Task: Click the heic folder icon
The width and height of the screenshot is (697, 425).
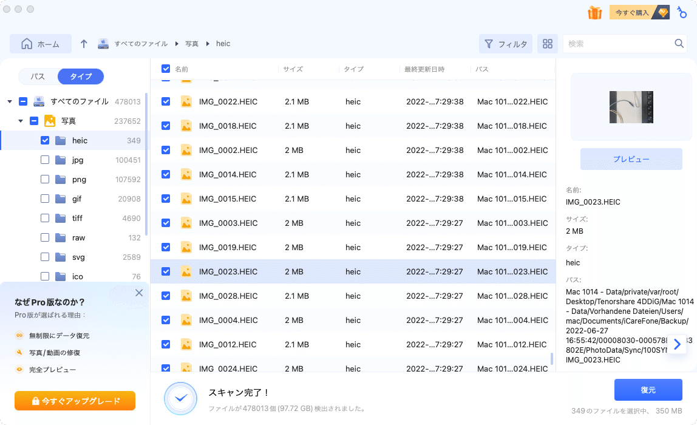Action: point(61,140)
